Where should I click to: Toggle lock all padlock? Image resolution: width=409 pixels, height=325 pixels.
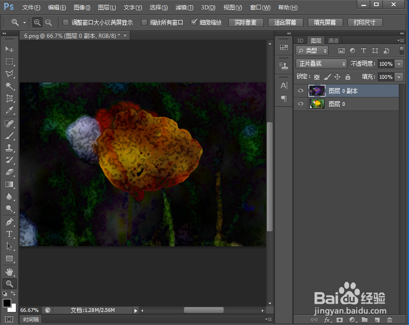pyautogui.click(x=348, y=76)
